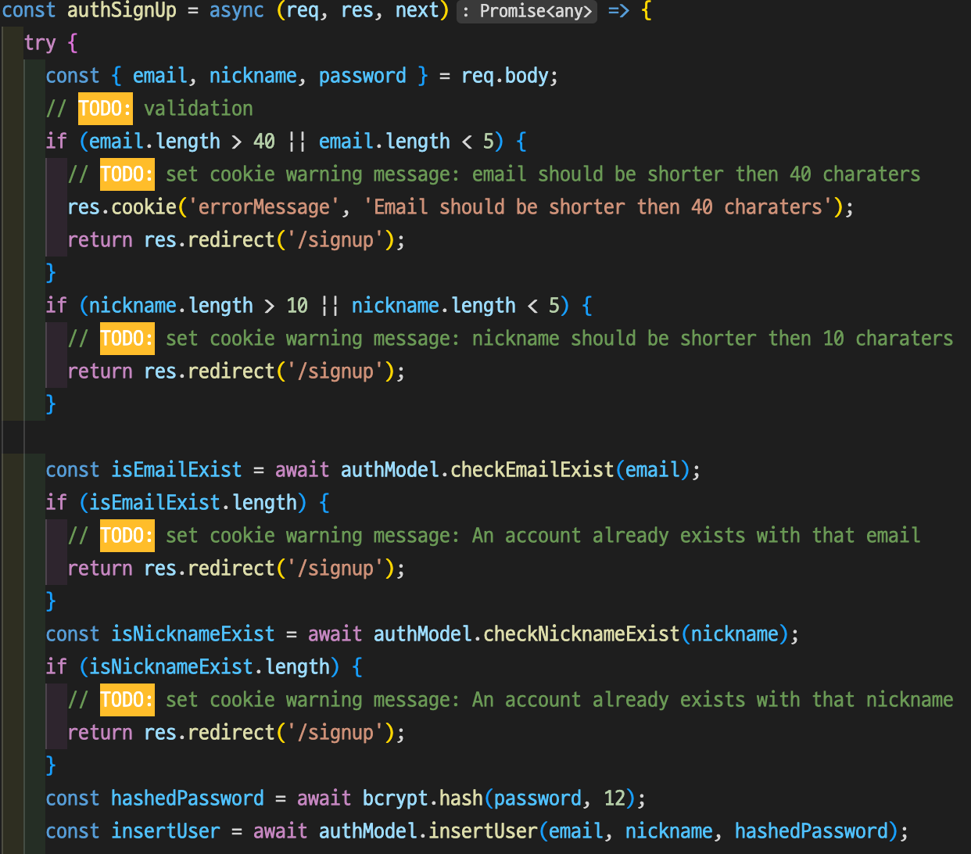
Task: Click the 'async' keyword
Action: coord(237,11)
